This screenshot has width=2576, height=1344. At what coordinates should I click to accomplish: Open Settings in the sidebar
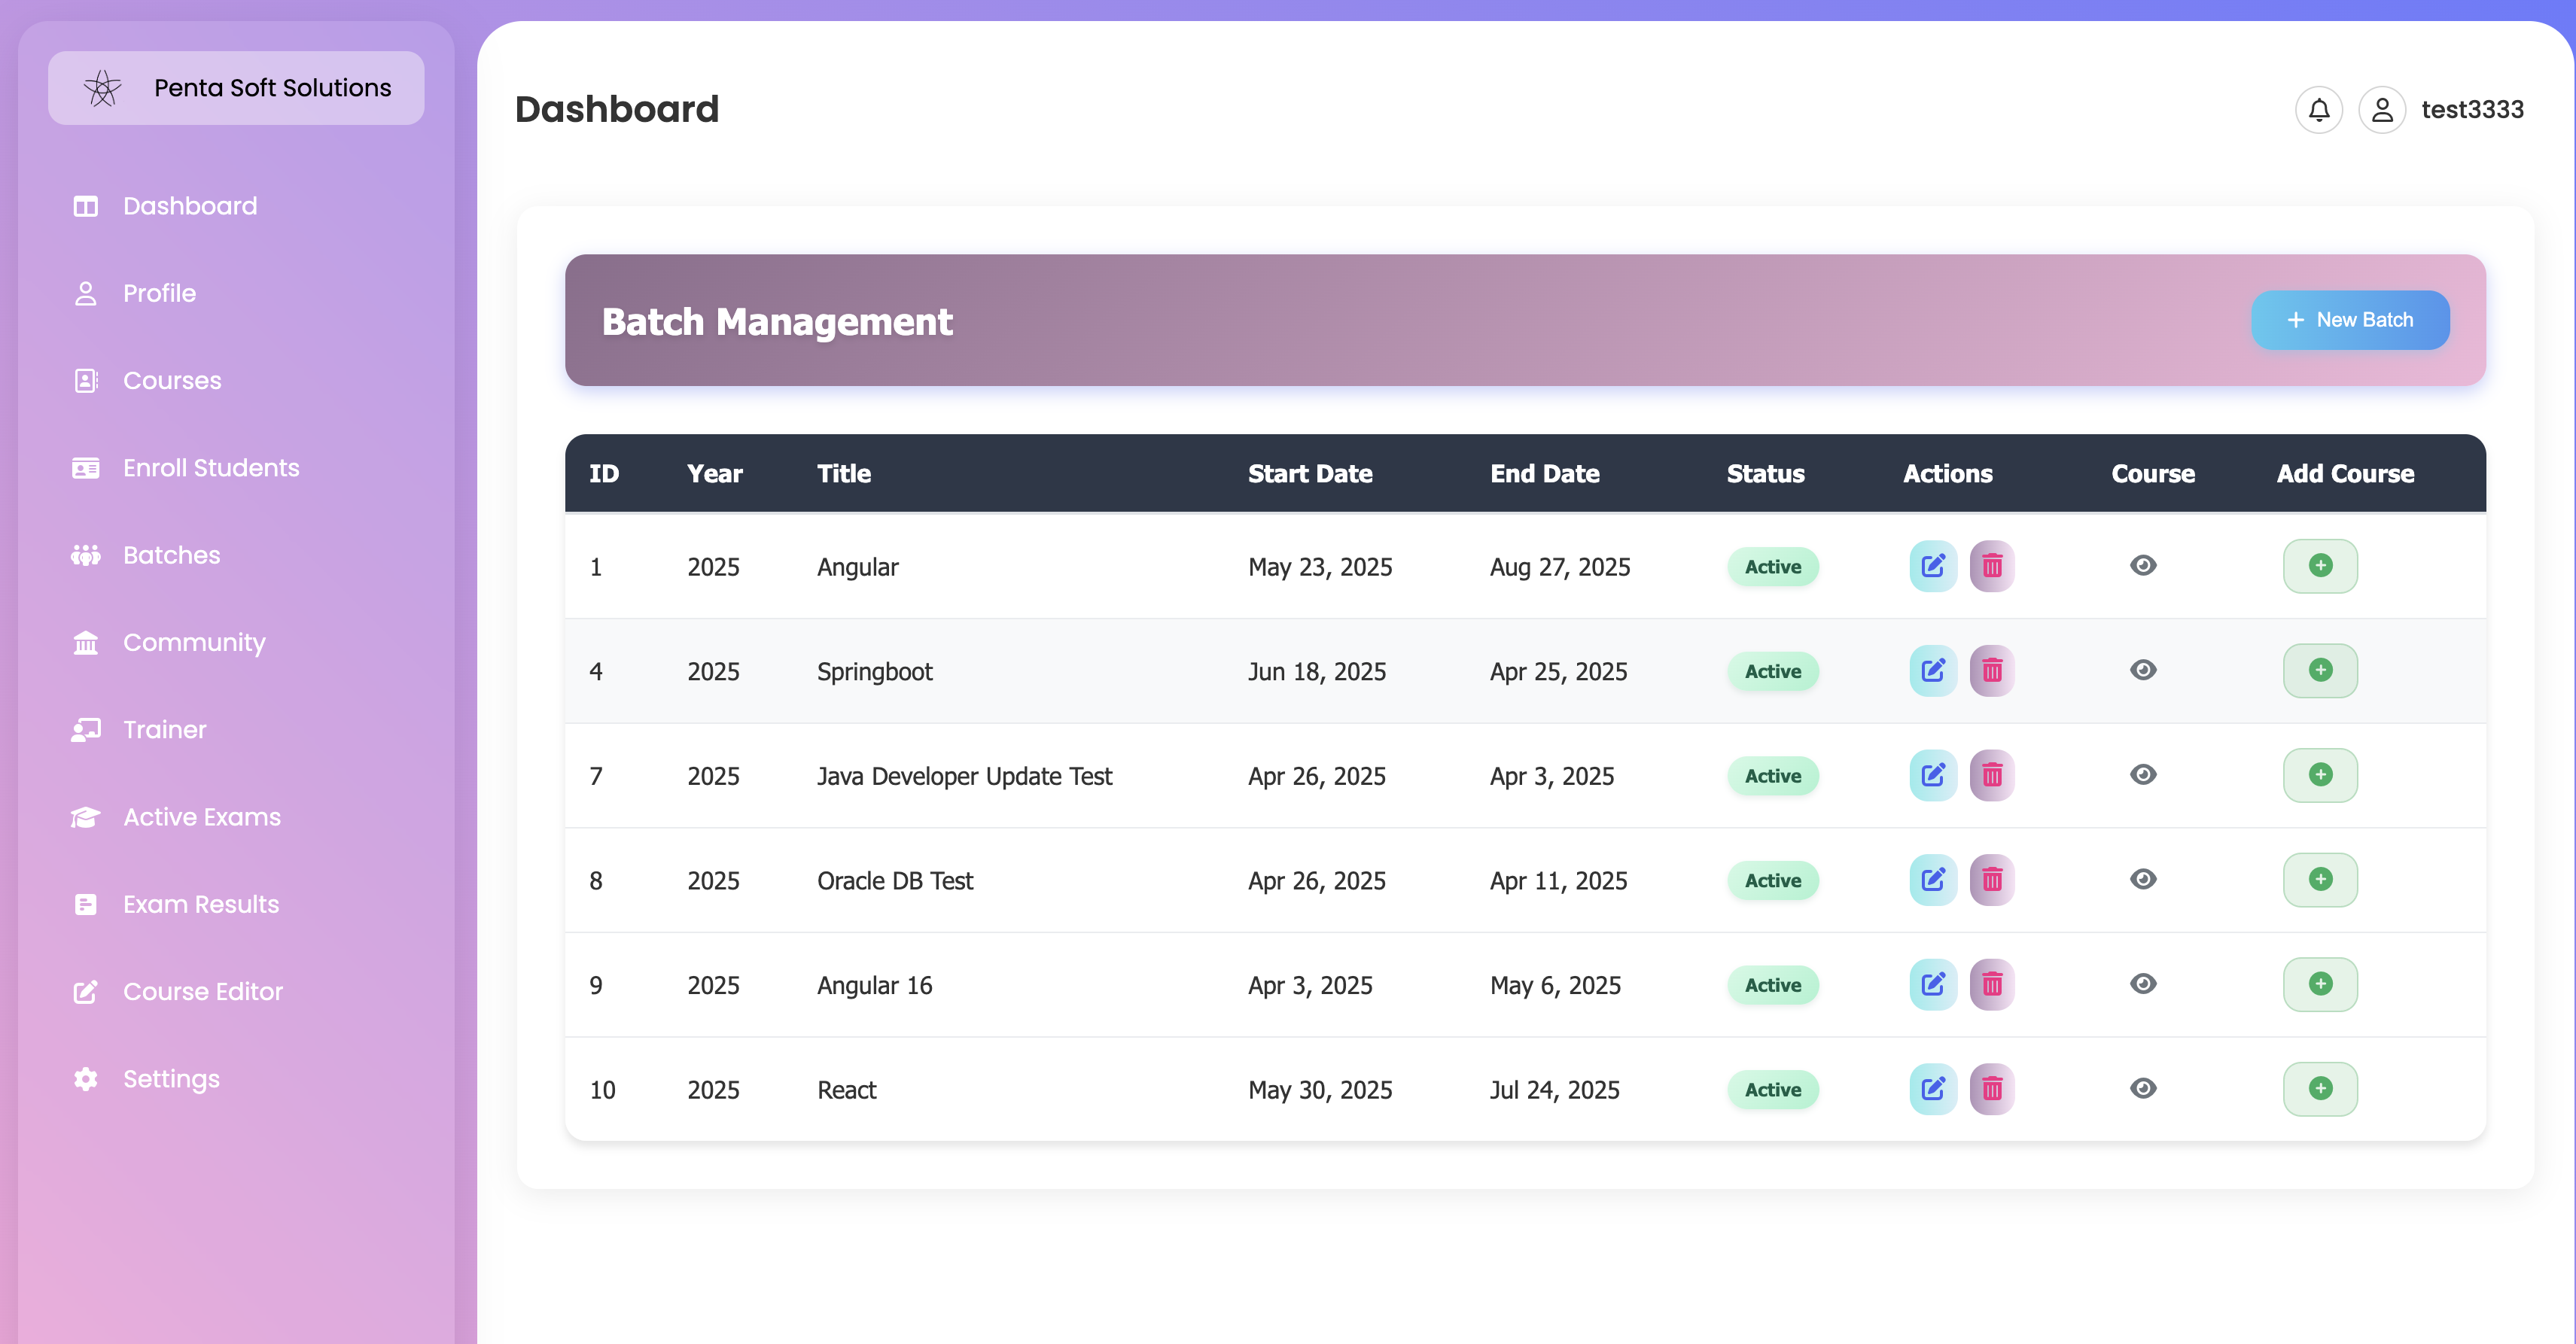tap(171, 1079)
